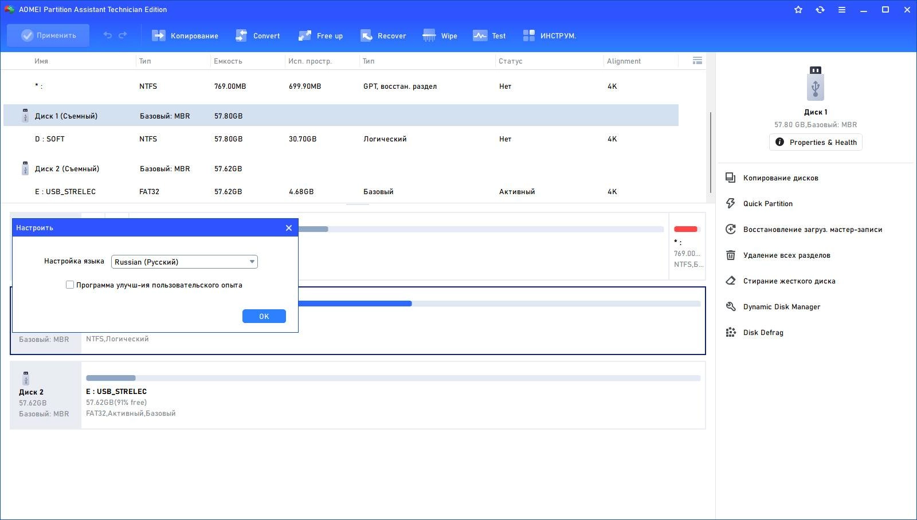
Task: Open the ИНСТРУМ. tools menu
Action: [x=549, y=36]
